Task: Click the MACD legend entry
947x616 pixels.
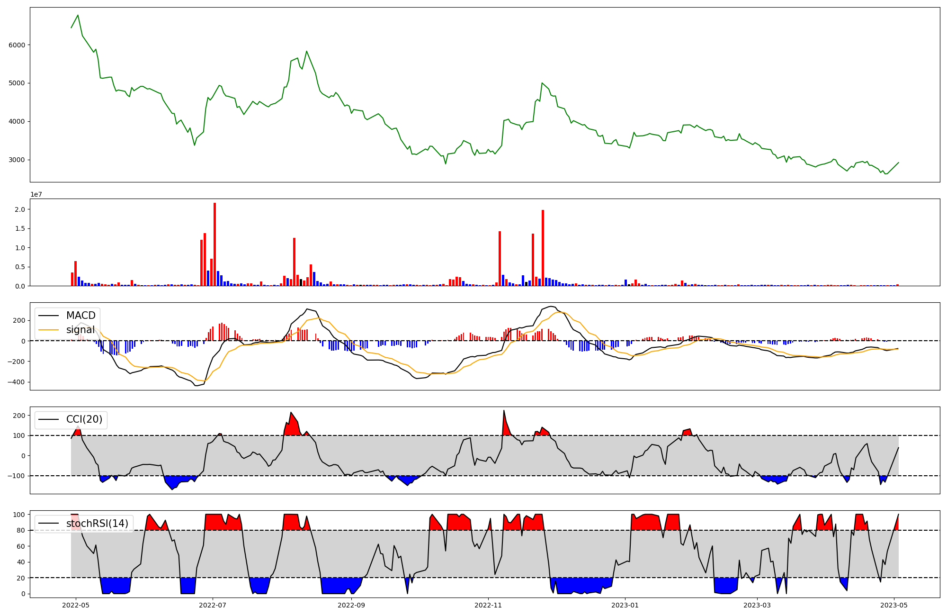Action: (80, 316)
